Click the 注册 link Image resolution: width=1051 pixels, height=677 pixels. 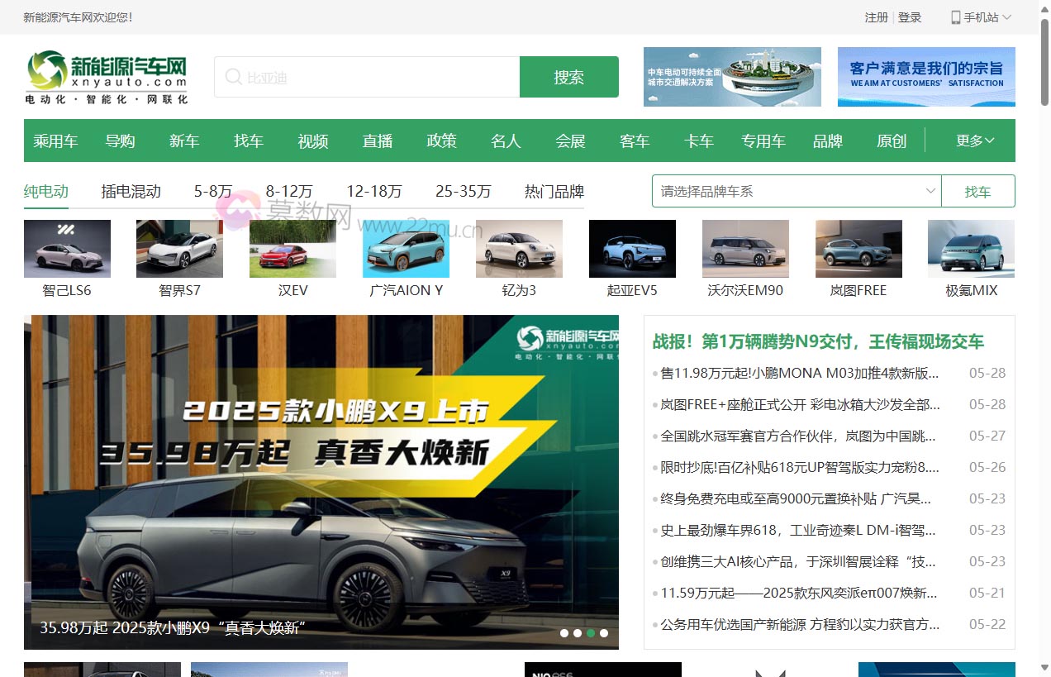click(x=876, y=17)
